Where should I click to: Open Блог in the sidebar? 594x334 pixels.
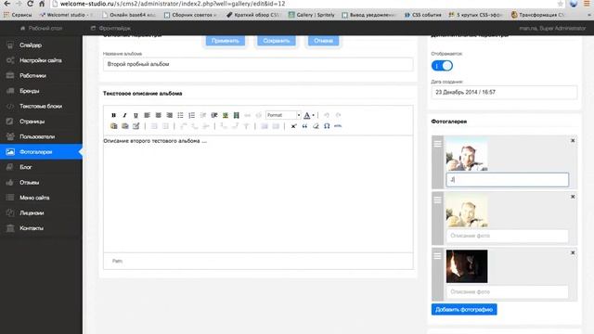41,167
